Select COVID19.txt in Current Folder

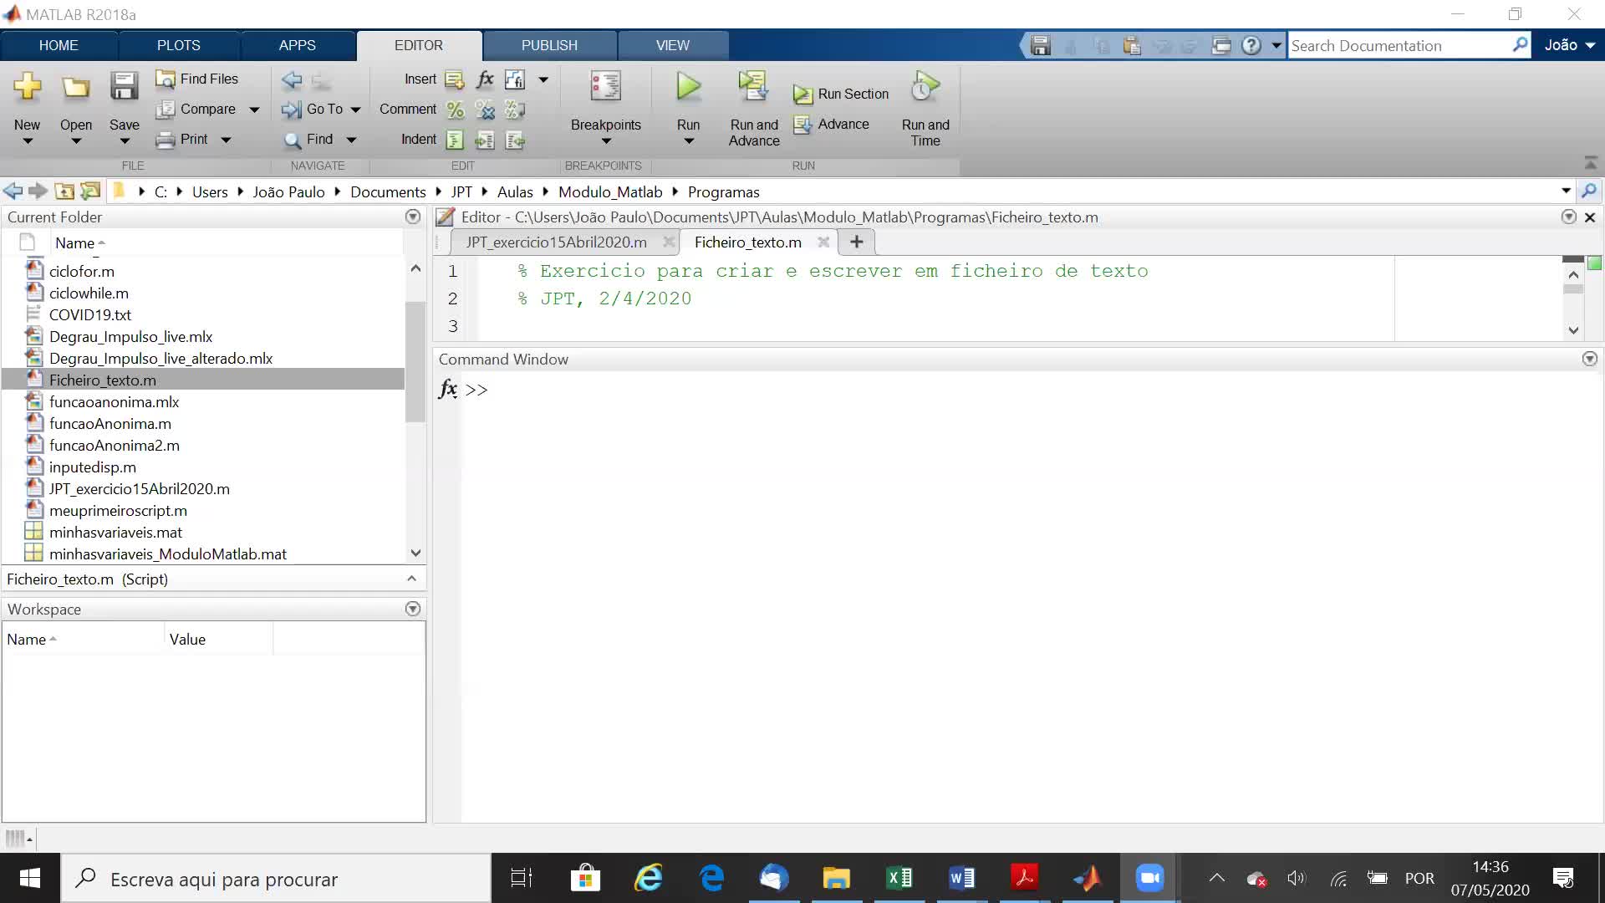point(90,315)
